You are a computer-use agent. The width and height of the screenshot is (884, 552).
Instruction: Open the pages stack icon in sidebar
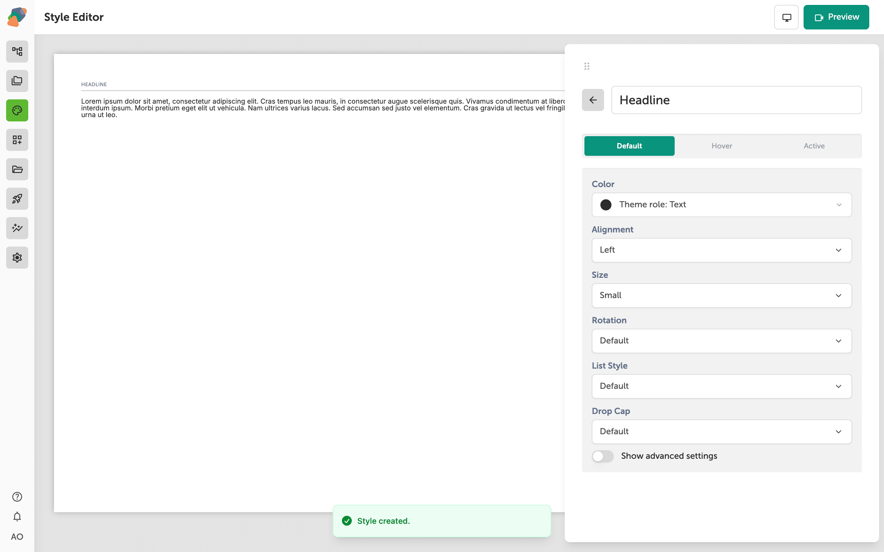pos(17,81)
